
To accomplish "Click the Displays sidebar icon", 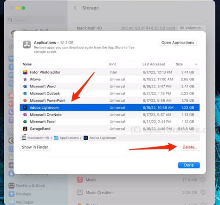I will [11, 194].
